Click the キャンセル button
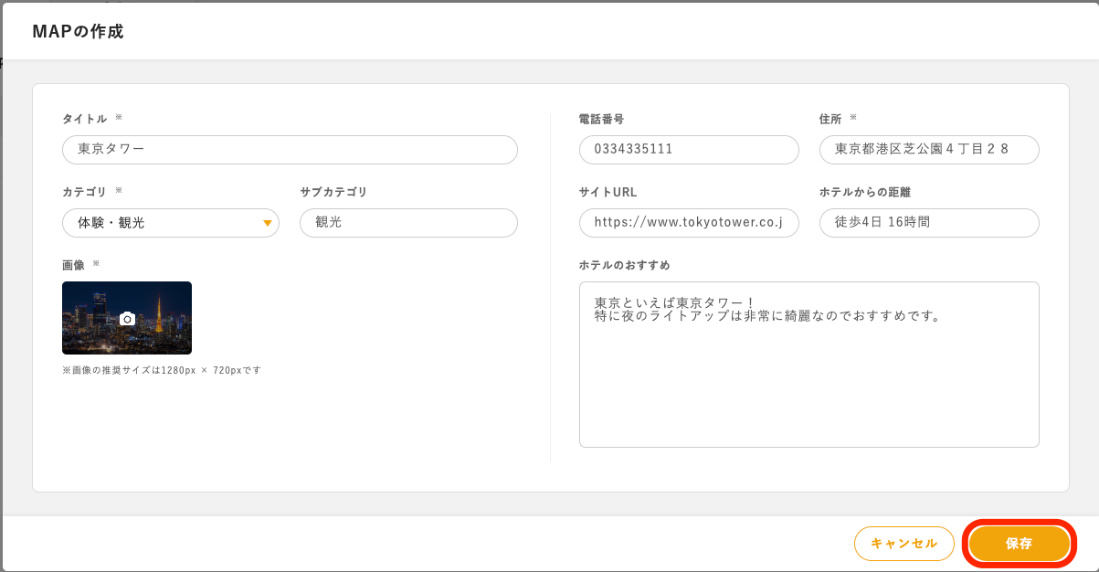 tap(904, 544)
